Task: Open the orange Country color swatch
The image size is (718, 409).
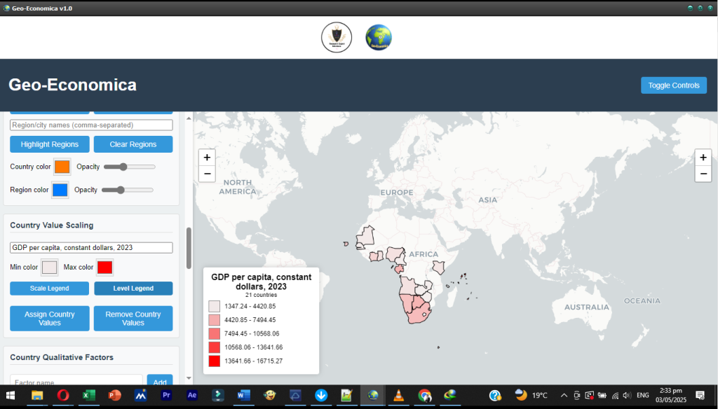Action: click(62, 167)
